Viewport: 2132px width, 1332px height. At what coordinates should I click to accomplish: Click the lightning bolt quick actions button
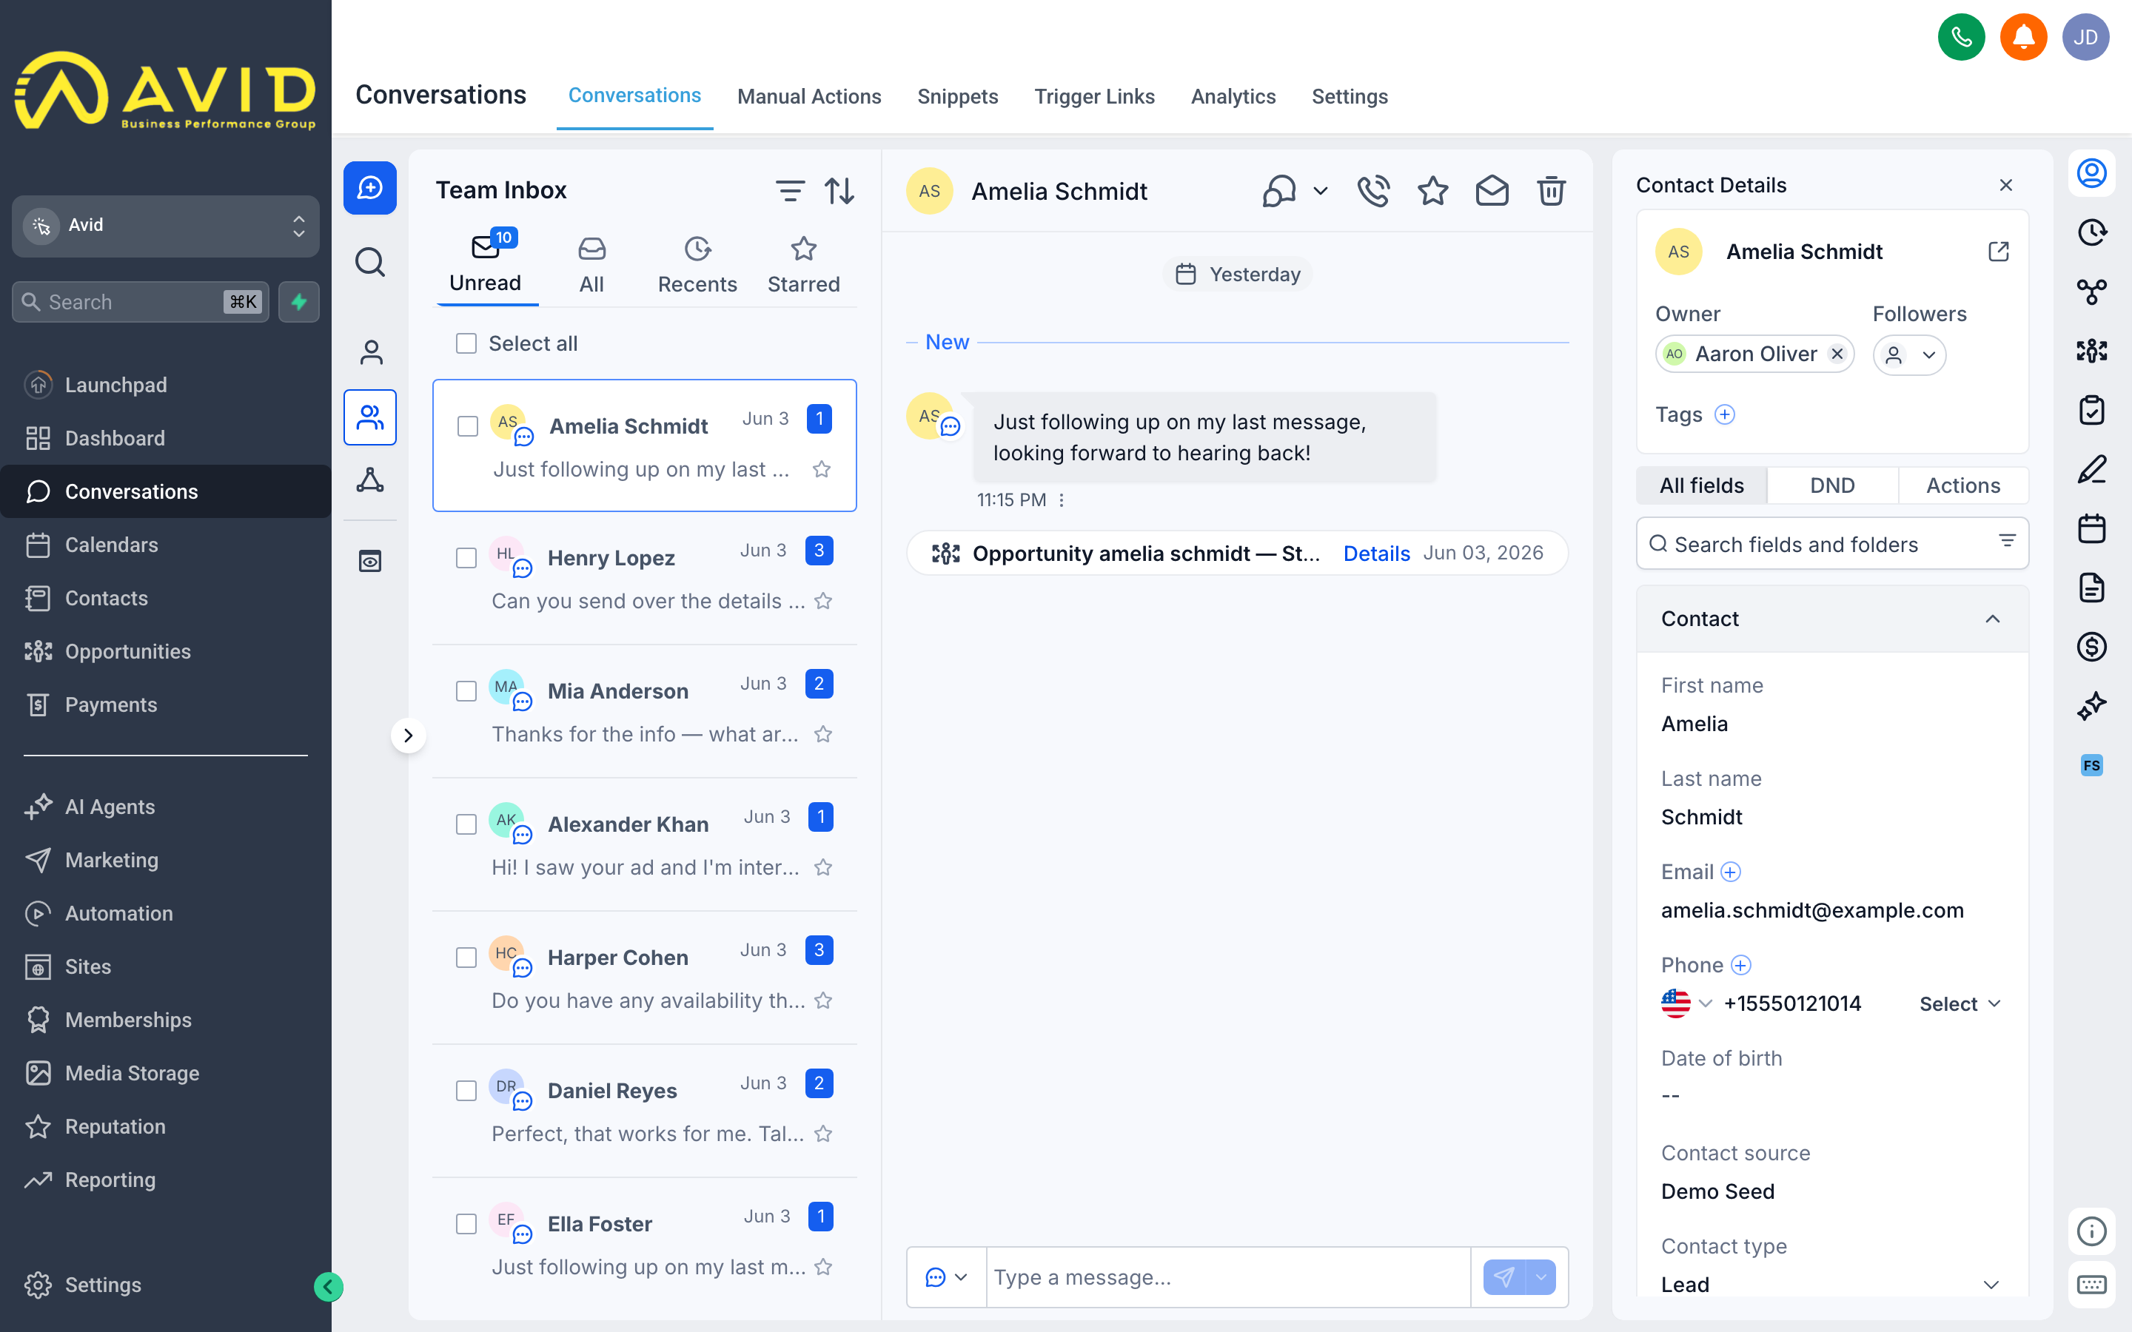tap(298, 302)
